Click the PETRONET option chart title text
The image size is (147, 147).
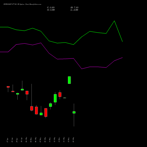tap(22, 4)
